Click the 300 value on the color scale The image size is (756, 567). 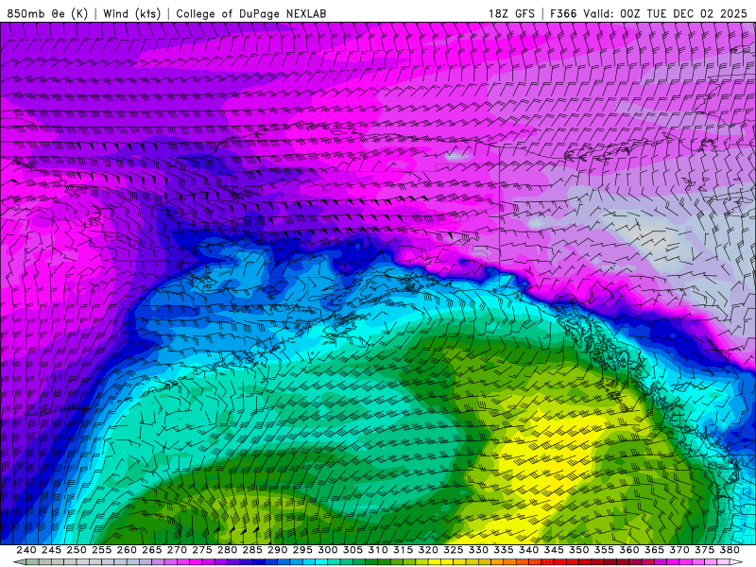coord(327,550)
